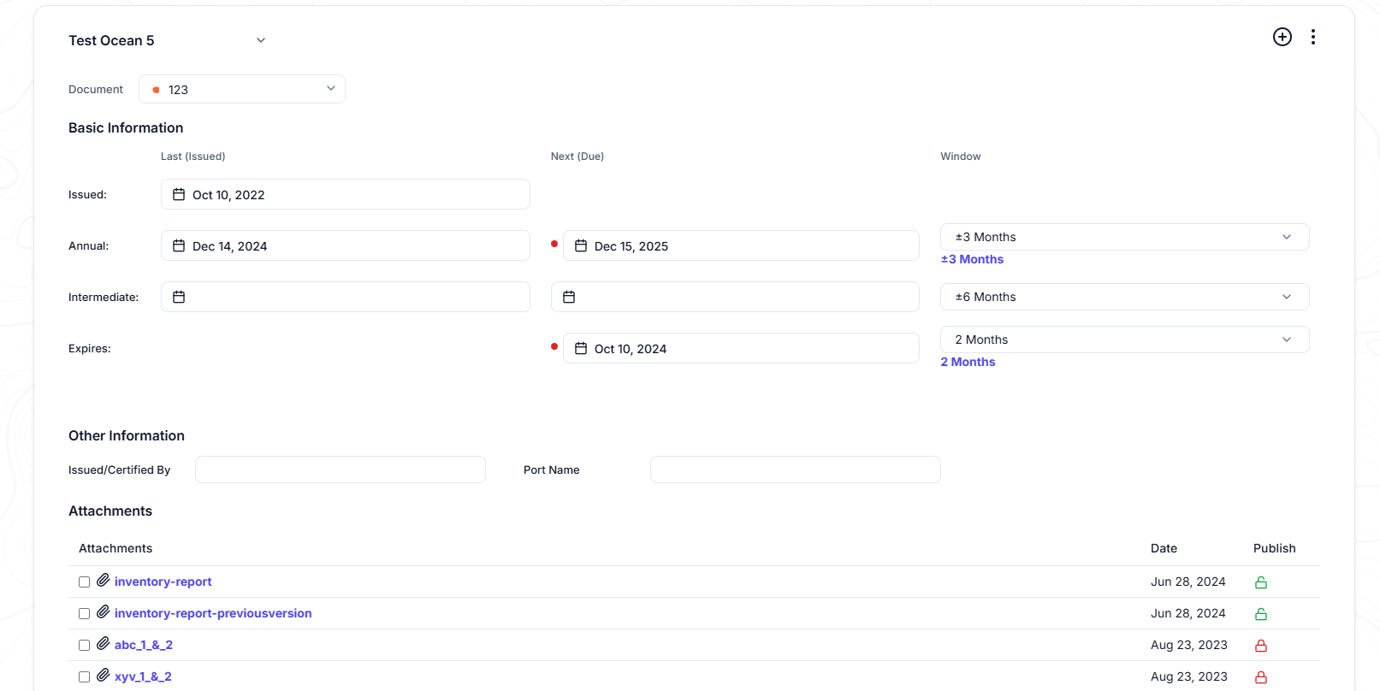Click the calendar icon in Issued date field

pyautogui.click(x=179, y=194)
